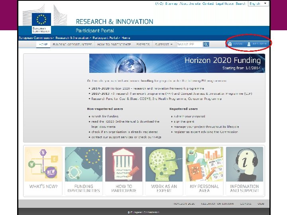Click 'check if an organisation is already registered'

124,132
